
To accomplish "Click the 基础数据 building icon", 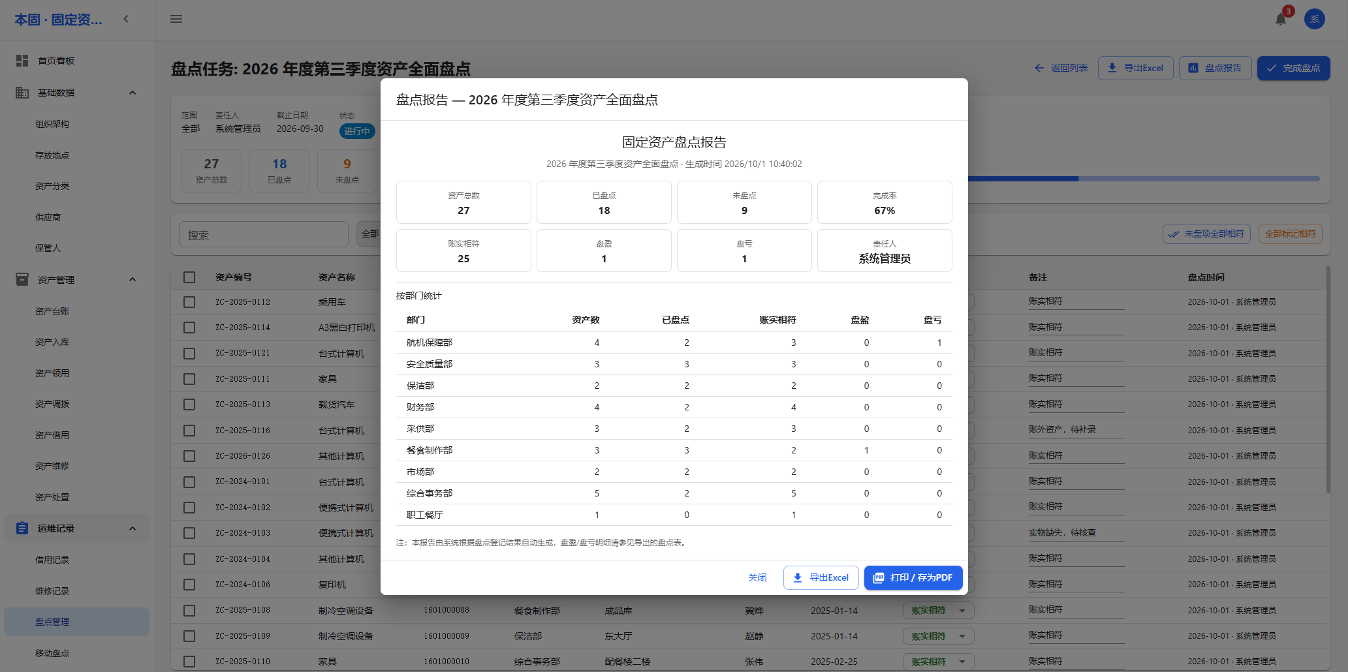I will 22,93.
